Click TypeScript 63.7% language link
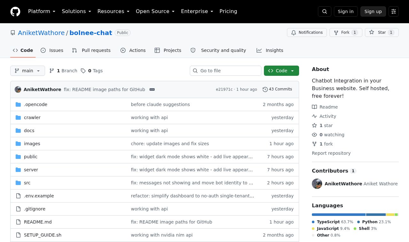Screen dimensions: 409x242 [x=333, y=222]
